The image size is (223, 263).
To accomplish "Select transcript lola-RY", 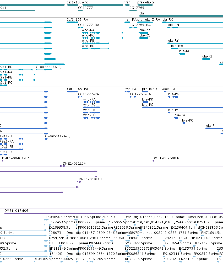I will point(173,41).
